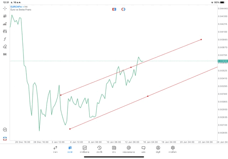Screen dimensions: 228x159
Task: Click the red-blue clock icon
Action: 123,9
